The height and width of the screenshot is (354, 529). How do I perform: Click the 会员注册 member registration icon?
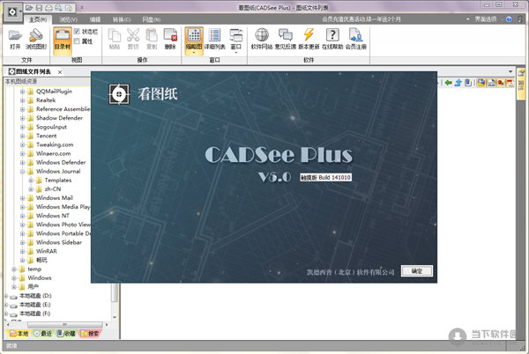356,39
